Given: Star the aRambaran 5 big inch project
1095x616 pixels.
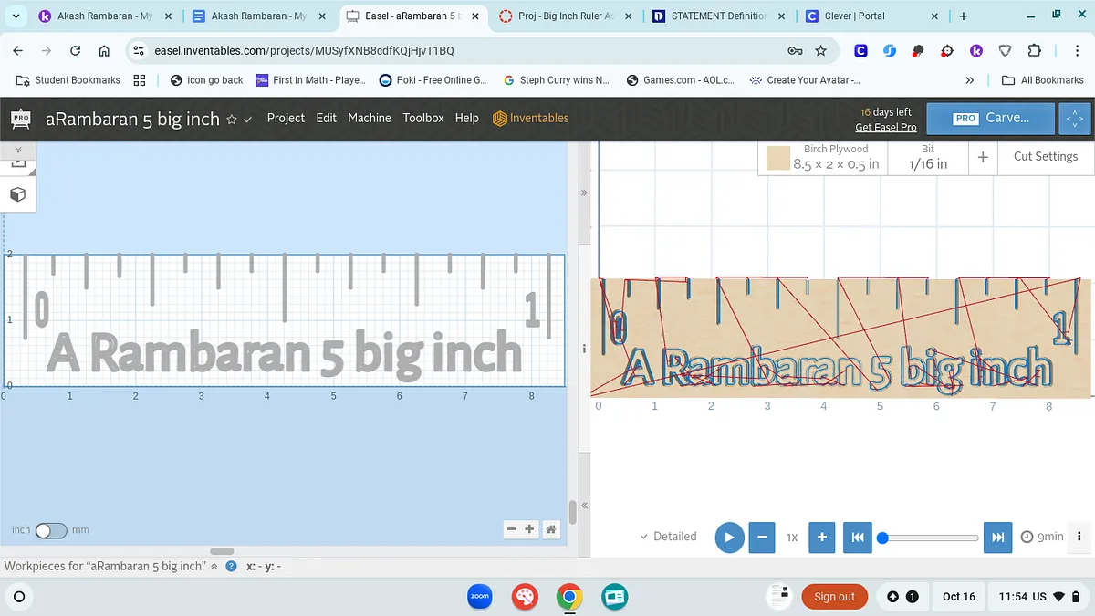Looking at the screenshot, I should coord(232,120).
